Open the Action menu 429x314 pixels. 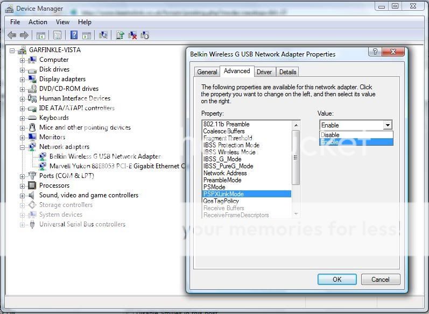[x=38, y=22]
